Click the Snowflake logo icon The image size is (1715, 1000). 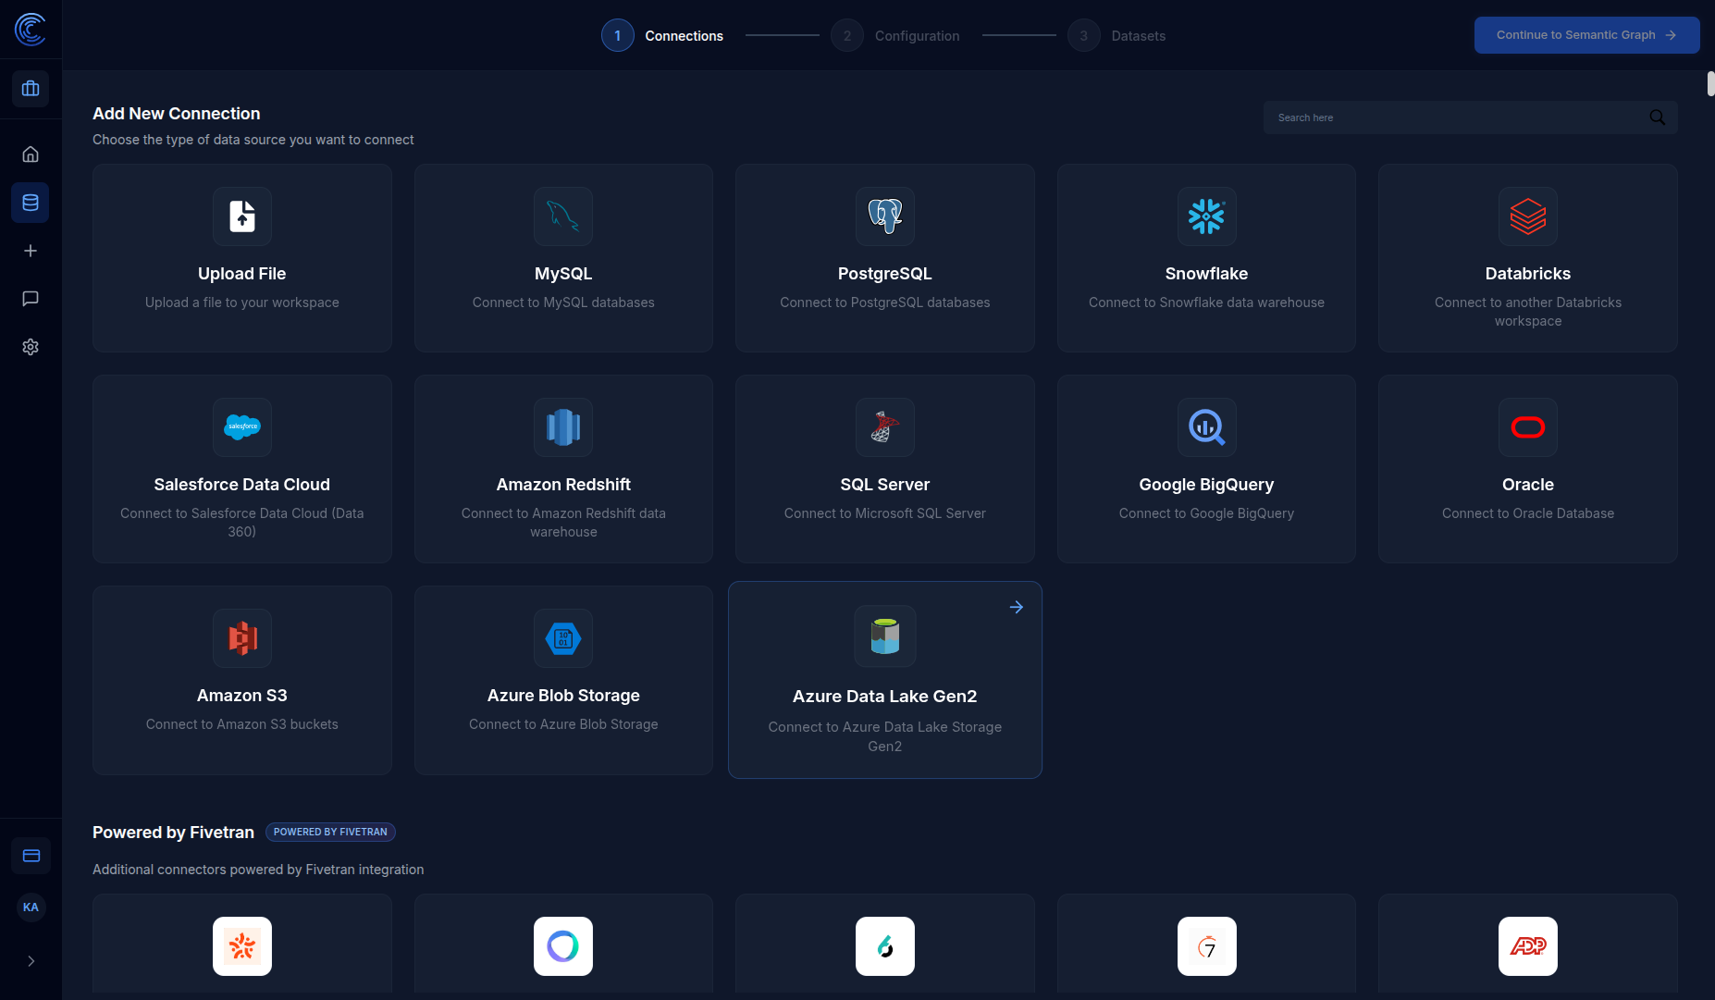tap(1207, 216)
